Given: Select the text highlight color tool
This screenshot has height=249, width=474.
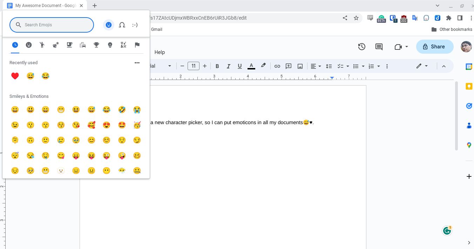Looking at the screenshot, I should 263,66.
